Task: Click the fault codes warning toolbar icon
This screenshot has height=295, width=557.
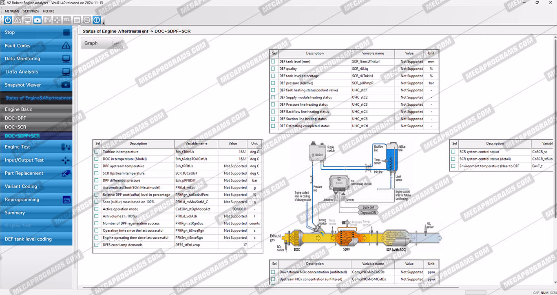Action: click(x=18, y=20)
